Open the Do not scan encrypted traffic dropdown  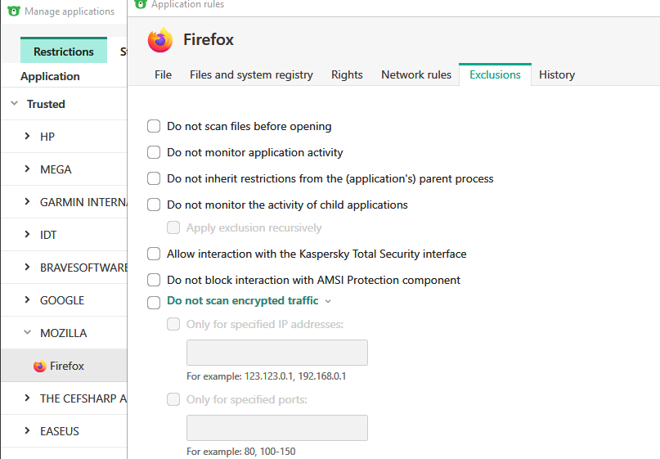328,301
